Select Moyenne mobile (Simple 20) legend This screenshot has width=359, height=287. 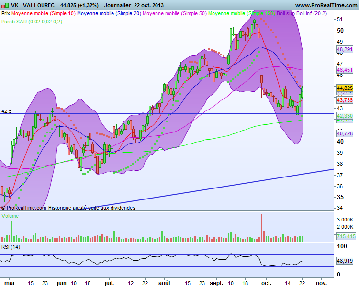109,13
